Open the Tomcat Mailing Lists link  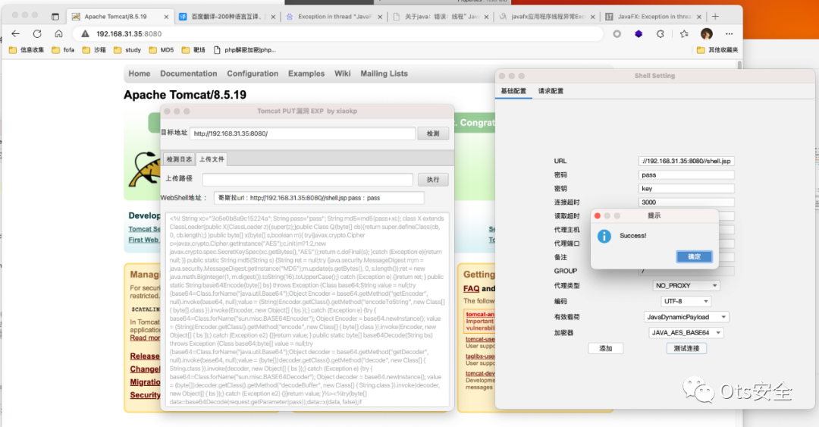384,74
